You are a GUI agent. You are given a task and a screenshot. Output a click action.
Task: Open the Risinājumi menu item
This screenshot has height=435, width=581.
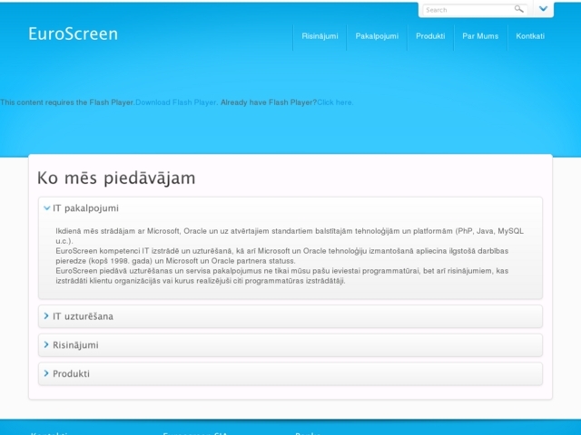click(x=320, y=36)
